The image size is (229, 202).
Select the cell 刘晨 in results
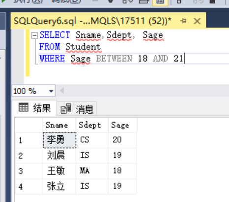[59, 155]
